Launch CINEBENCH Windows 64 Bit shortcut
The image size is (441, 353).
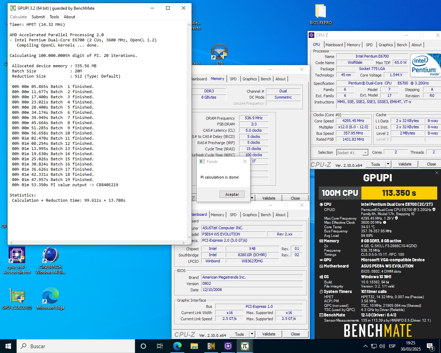click(x=51, y=261)
